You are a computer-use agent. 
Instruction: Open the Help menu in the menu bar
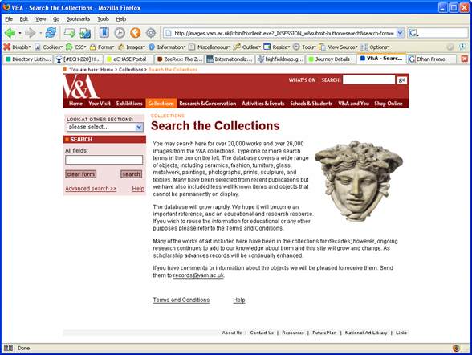[x=121, y=19]
